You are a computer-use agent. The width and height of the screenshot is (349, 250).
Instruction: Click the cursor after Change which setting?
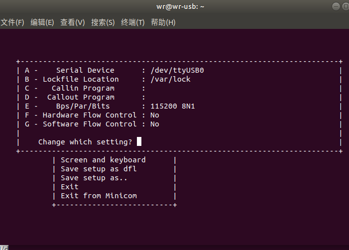pos(139,141)
